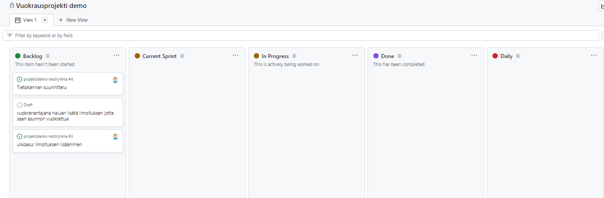Open the In Progress column ellipsis menu
This screenshot has width=604, height=198.
click(355, 55)
